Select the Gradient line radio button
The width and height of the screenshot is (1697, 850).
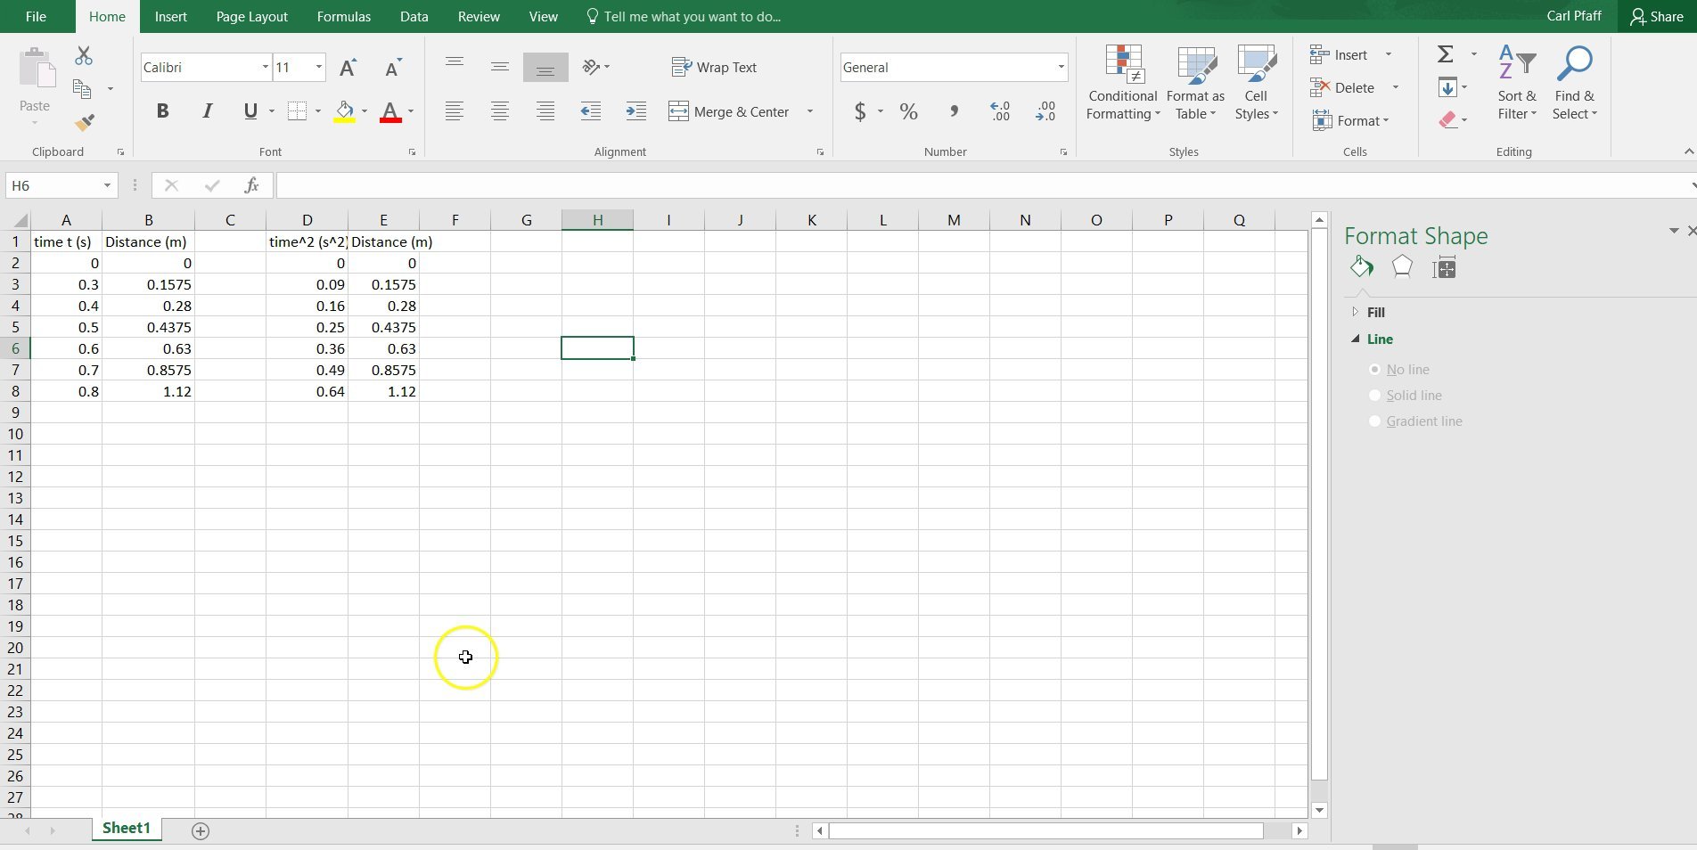tap(1373, 421)
